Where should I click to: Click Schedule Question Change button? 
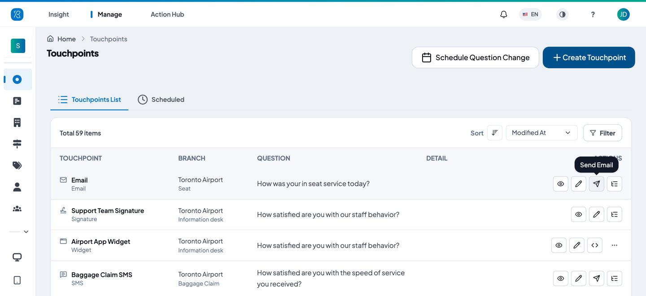click(x=476, y=57)
